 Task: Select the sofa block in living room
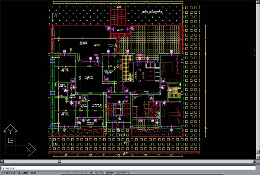151,65
